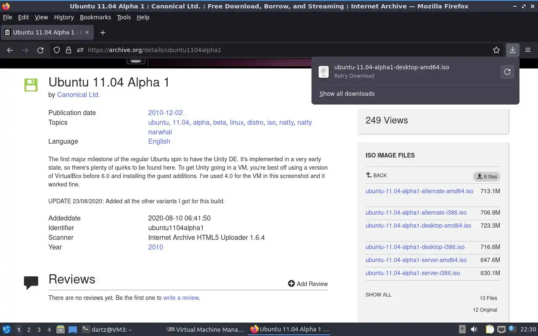Click the show desktop icon in the panel
The height and width of the screenshot is (336, 538).
click(x=73, y=329)
